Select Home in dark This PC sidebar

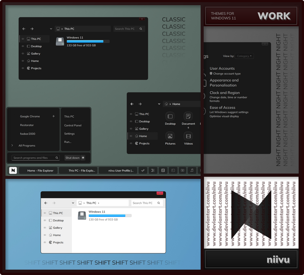[34, 61]
